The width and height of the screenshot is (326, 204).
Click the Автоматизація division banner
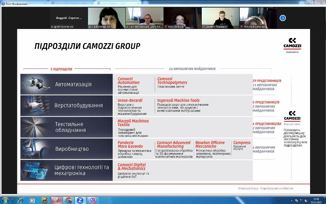pyautogui.click(x=67, y=84)
